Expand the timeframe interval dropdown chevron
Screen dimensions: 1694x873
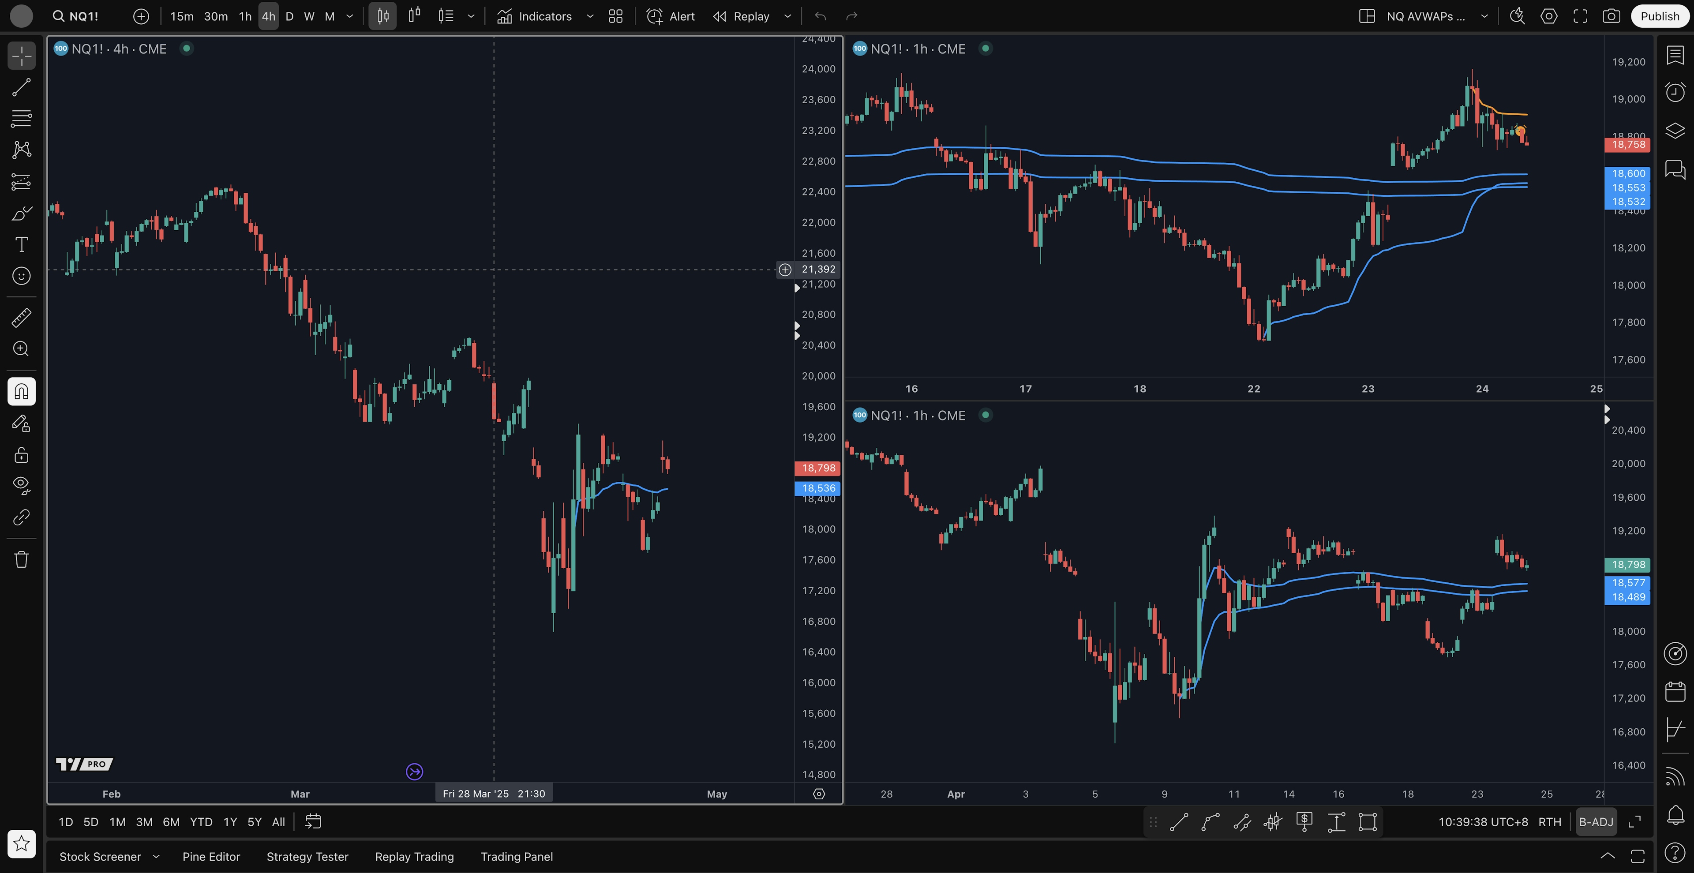[x=350, y=16]
